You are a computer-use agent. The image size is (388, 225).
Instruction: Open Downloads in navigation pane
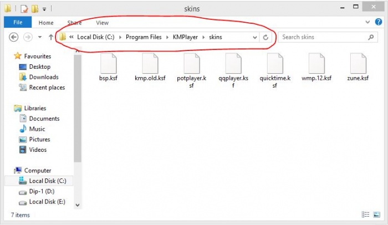39,77
